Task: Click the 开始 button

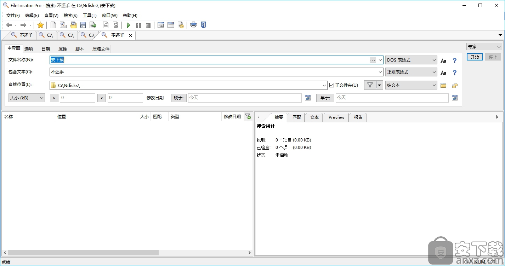Action: (475, 57)
